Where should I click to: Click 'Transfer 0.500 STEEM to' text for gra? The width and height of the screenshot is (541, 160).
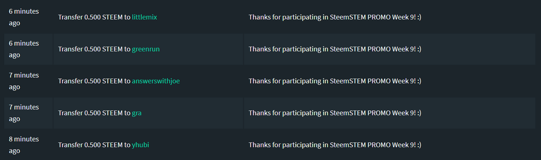(x=94, y=113)
